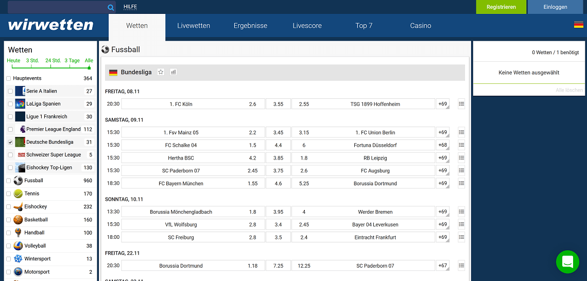Check the Ligue 1 Frankreich checkbox
Image resolution: width=587 pixels, height=281 pixels.
click(x=10, y=117)
